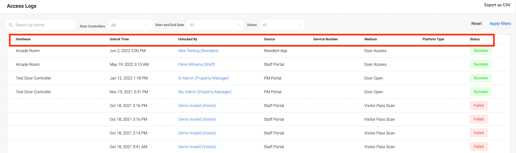Expand the Start and End Date dropdown

[x=215, y=25]
